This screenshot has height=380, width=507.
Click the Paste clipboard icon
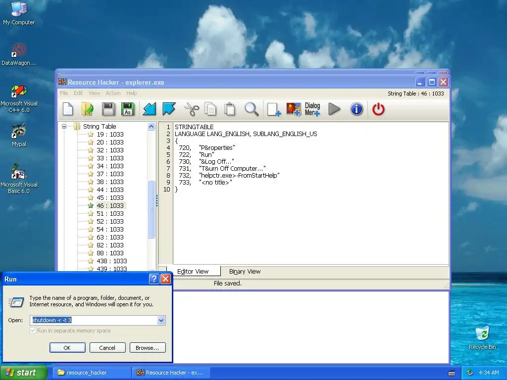(x=230, y=109)
